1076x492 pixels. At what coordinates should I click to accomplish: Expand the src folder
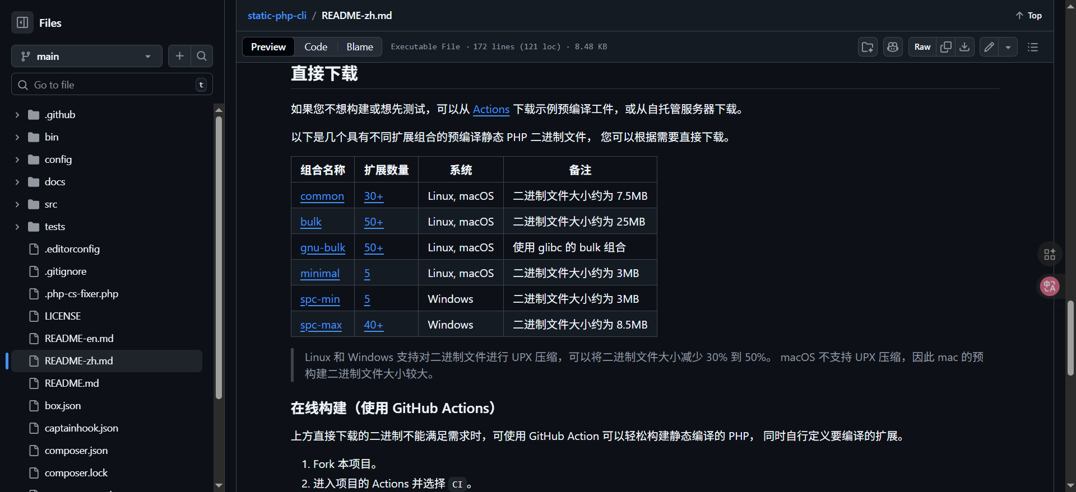(17, 204)
